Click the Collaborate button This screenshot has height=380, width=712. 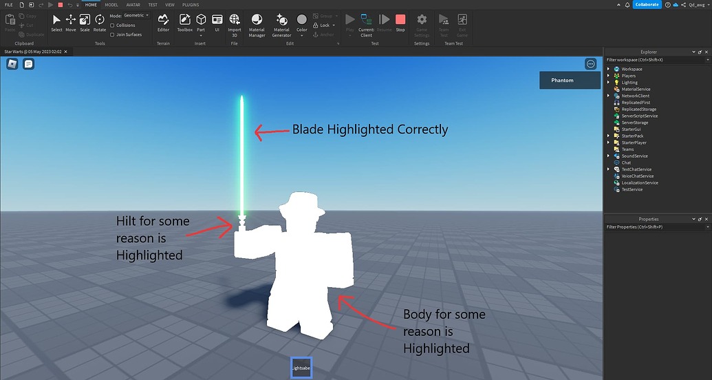(x=647, y=5)
